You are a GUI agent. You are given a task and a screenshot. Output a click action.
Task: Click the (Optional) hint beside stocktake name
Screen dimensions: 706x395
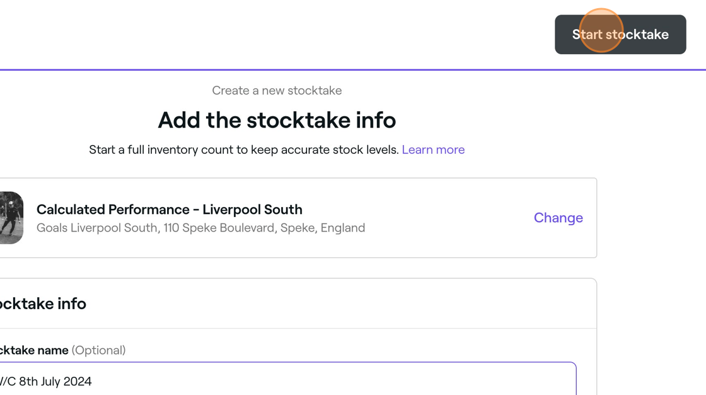(x=98, y=350)
